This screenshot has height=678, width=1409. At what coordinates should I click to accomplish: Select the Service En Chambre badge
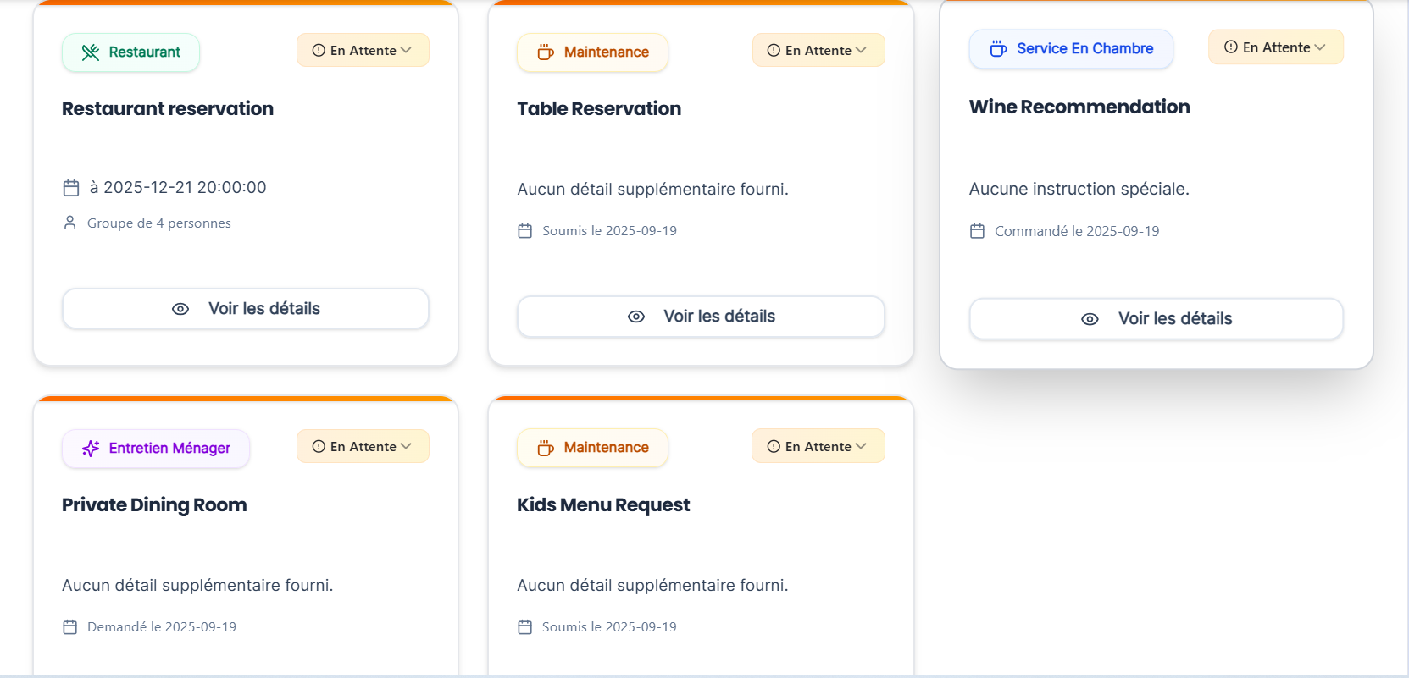(x=1071, y=49)
